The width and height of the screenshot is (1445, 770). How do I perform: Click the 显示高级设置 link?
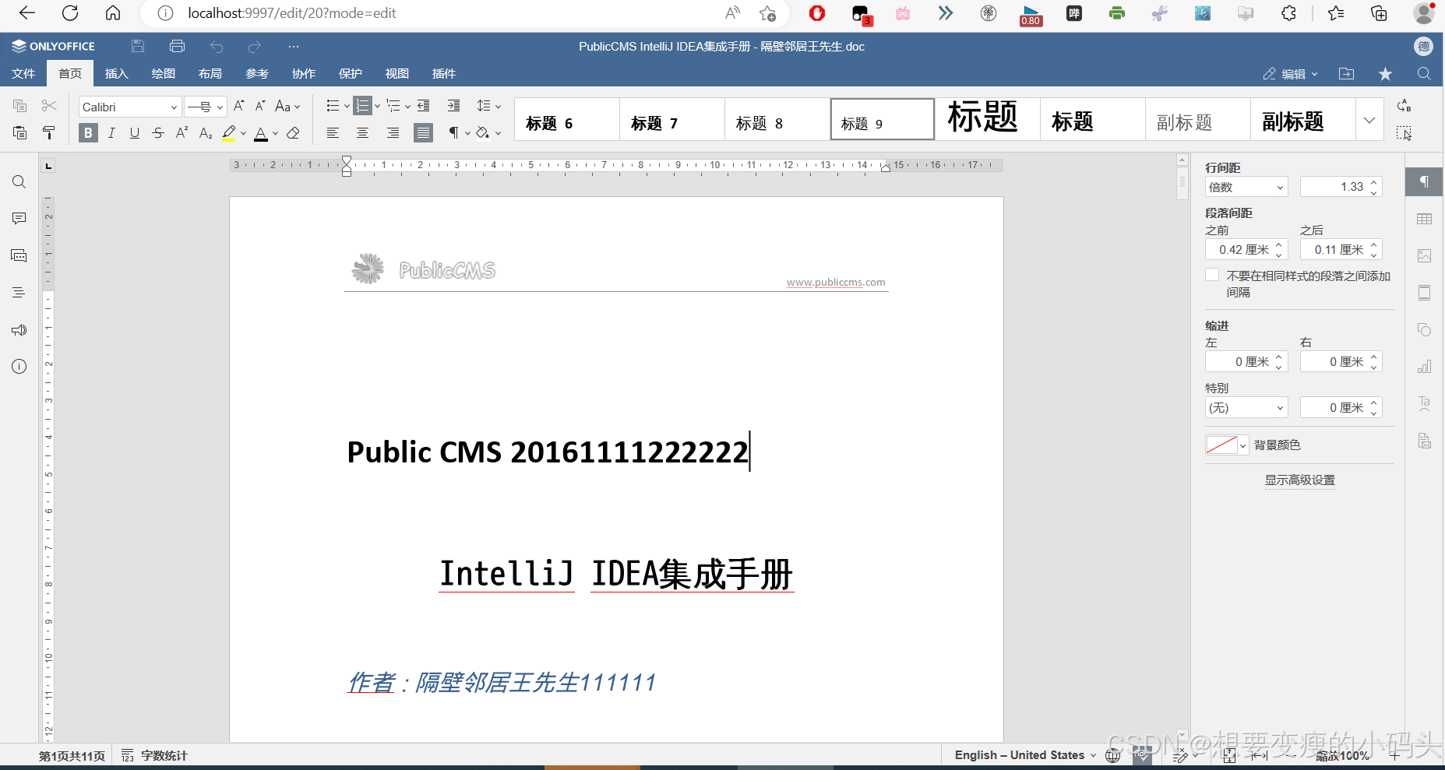1299,480
